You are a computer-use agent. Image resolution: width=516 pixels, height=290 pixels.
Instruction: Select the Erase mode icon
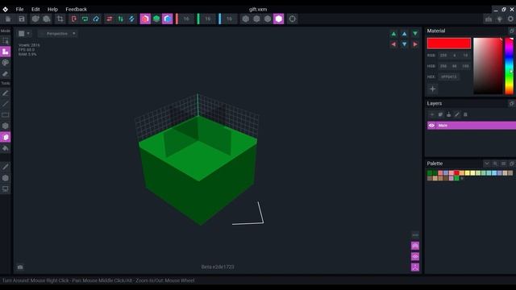(6, 74)
